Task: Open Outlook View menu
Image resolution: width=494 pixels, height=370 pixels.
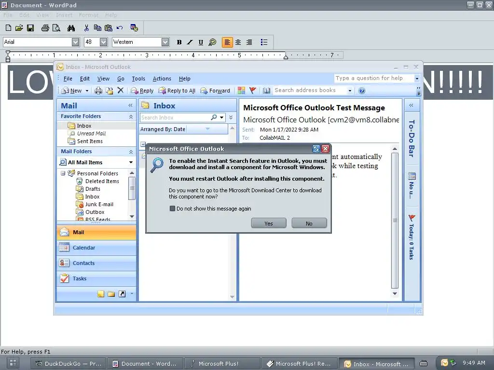Action: tap(103, 79)
